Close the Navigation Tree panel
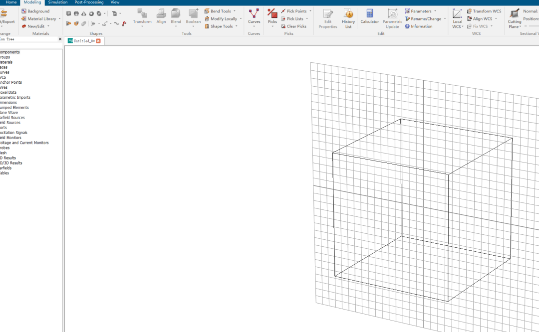This screenshot has height=332, width=539. pyautogui.click(x=60, y=39)
